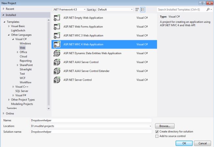Screen dimensions: 214x147
Task: Select ASP.NET Web Forms Application text
Action: click(83, 26)
